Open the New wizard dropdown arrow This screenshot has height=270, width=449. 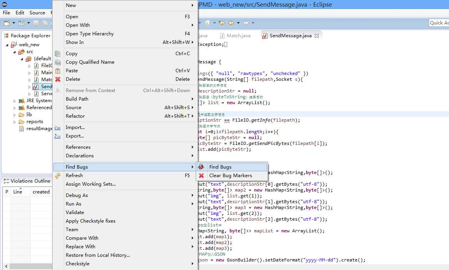point(14,23)
